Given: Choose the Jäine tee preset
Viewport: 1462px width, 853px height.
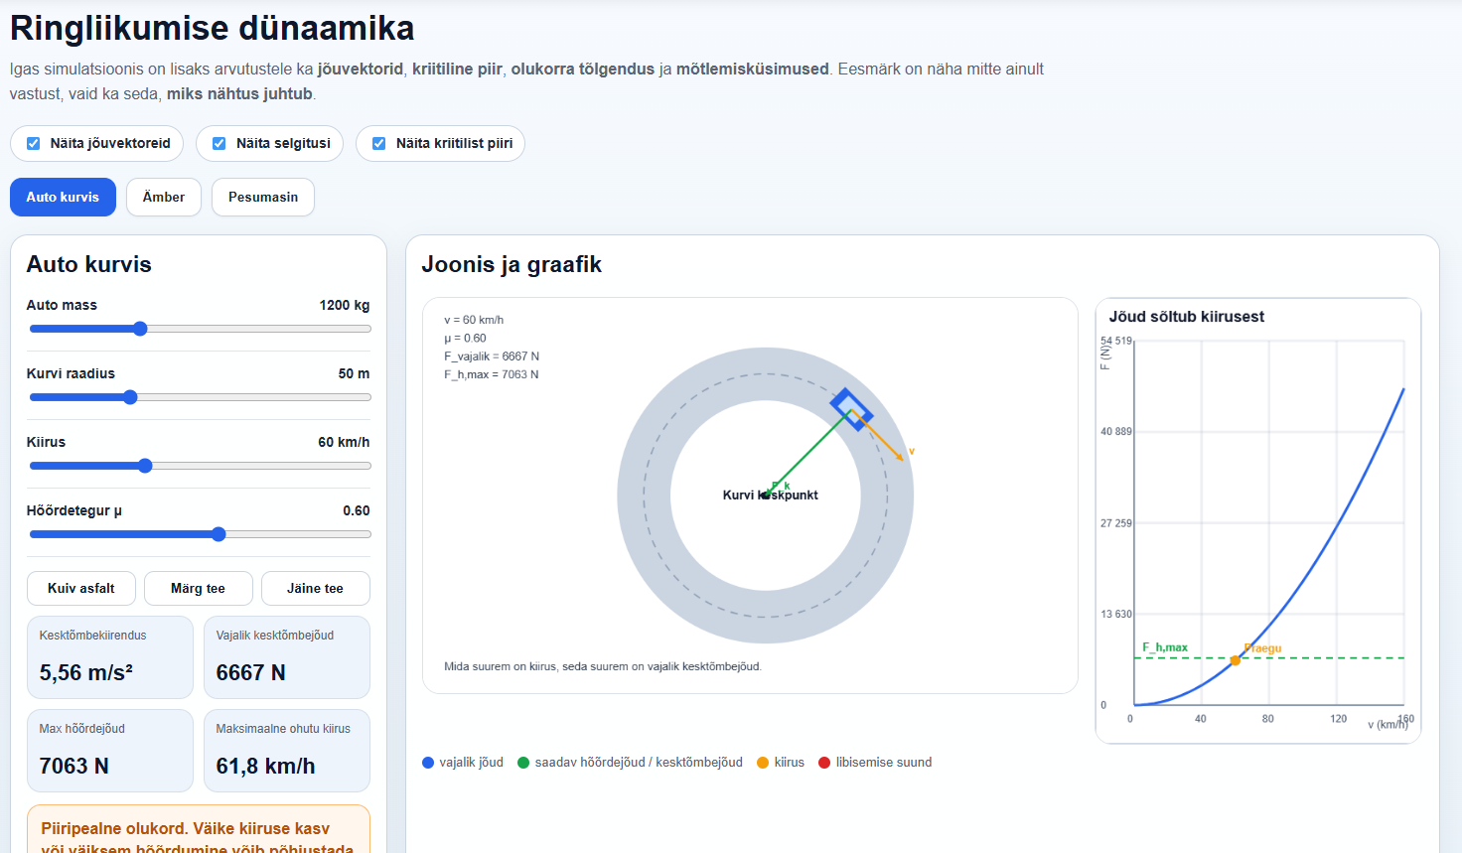Looking at the screenshot, I should click(x=316, y=588).
